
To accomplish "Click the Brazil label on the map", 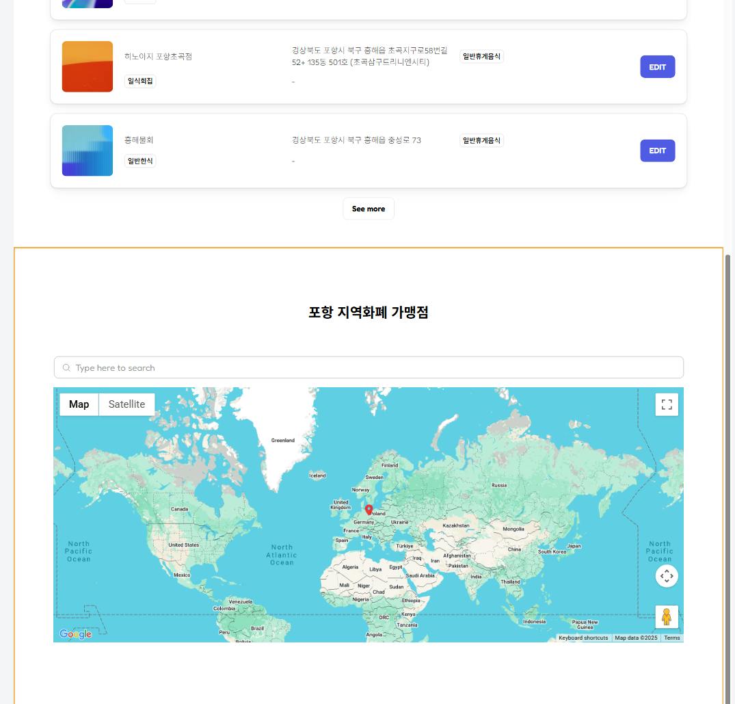I will point(257,629).
